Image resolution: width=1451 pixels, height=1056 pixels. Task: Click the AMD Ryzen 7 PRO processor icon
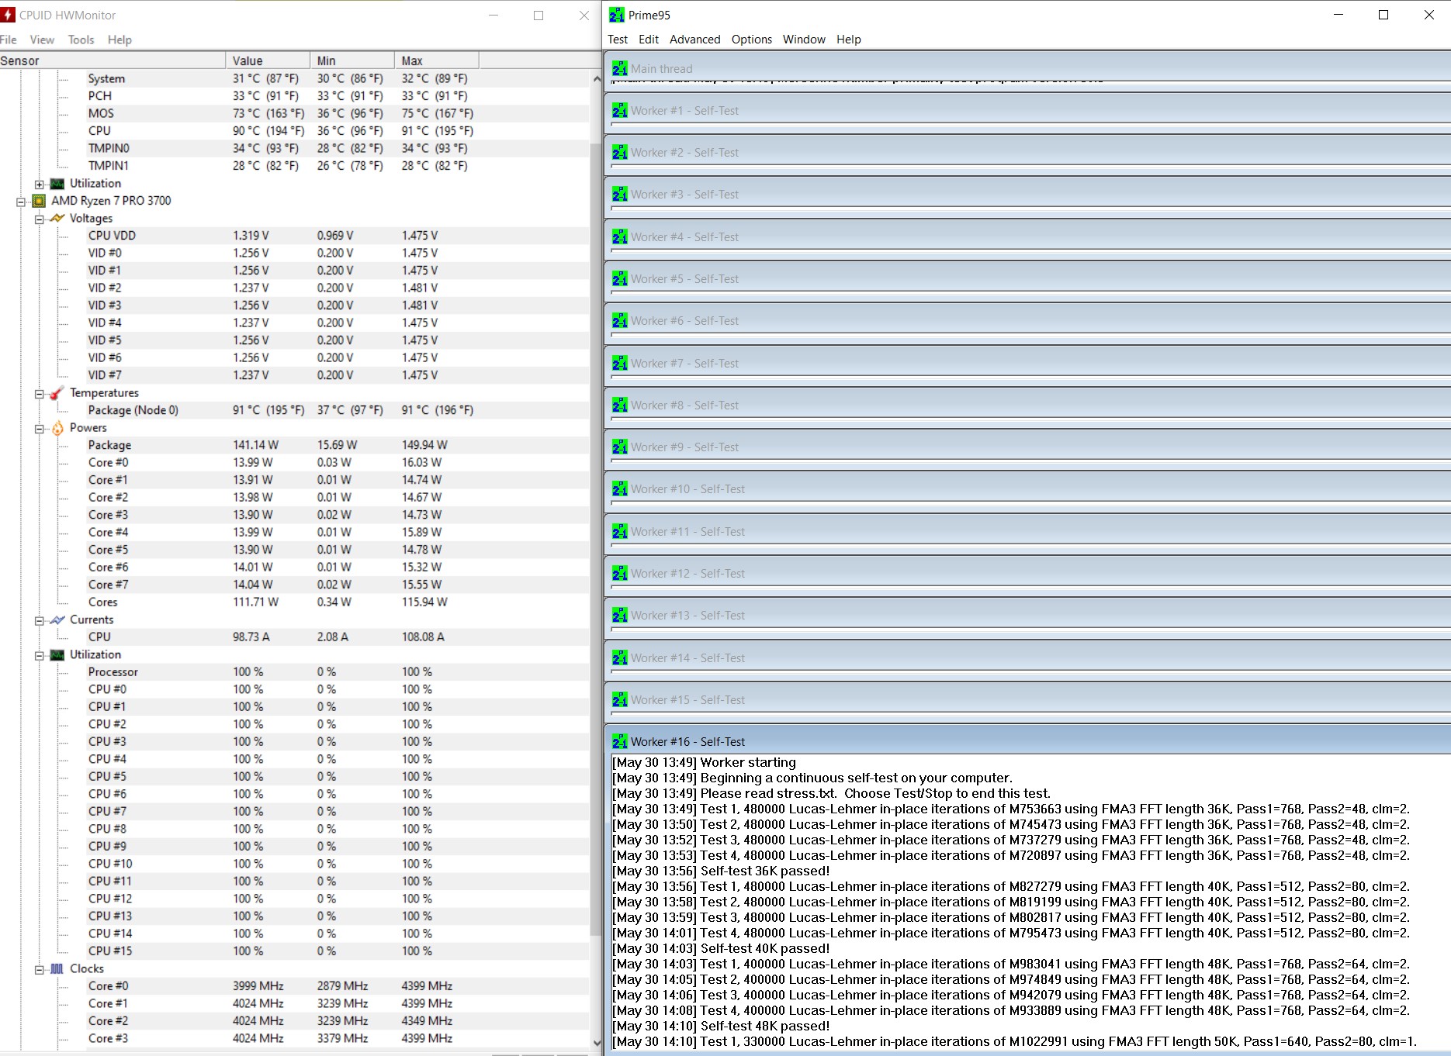click(x=39, y=201)
